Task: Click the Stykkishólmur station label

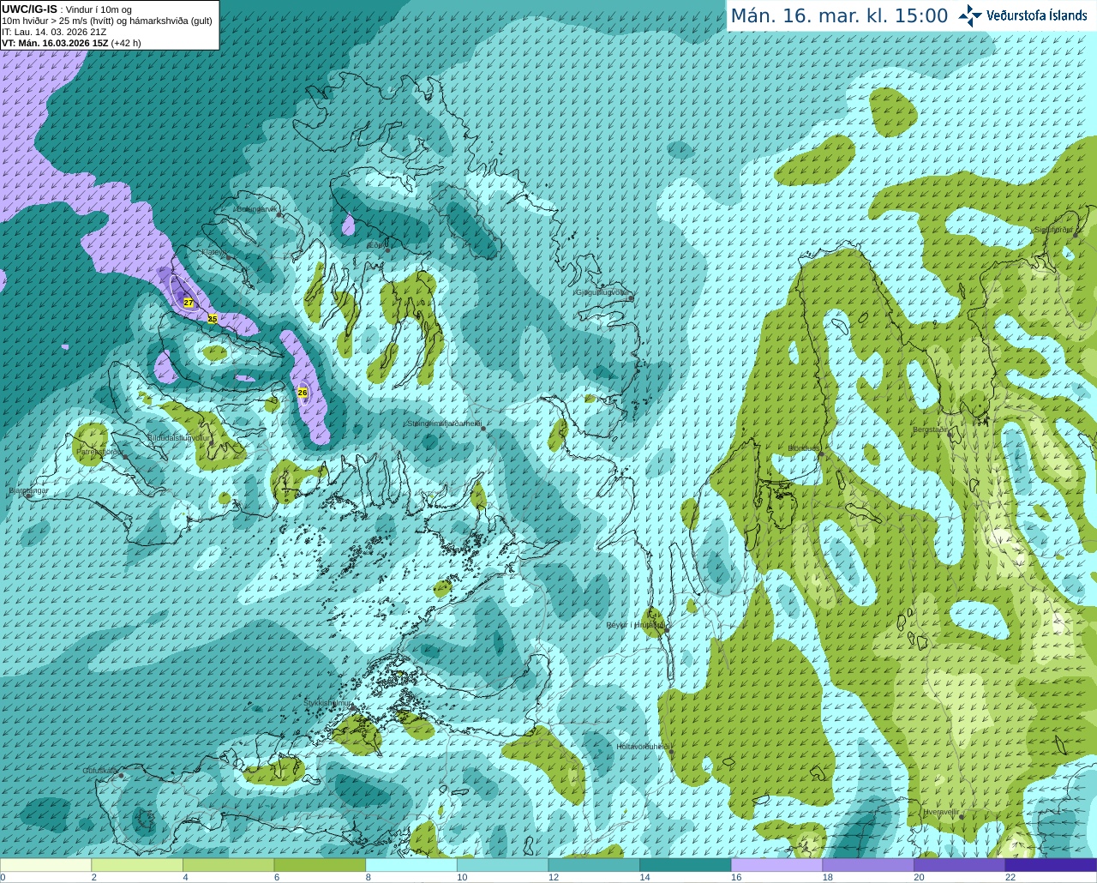Action: click(x=328, y=703)
